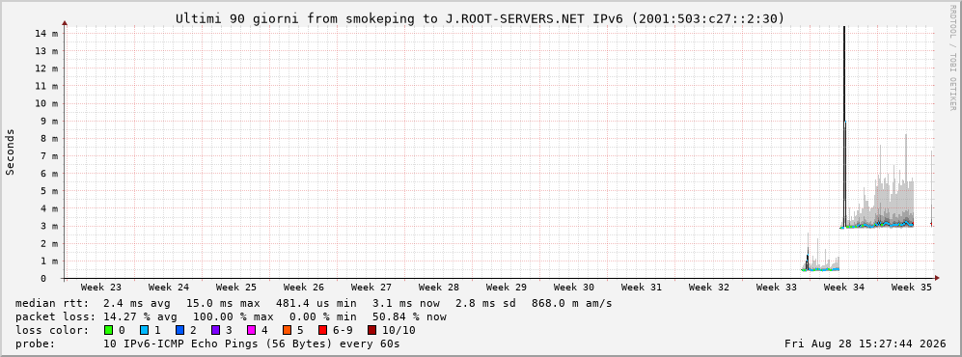Image resolution: width=962 pixels, height=357 pixels.
Task: Click the 14 m y-axis tick label
Action: point(47,33)
